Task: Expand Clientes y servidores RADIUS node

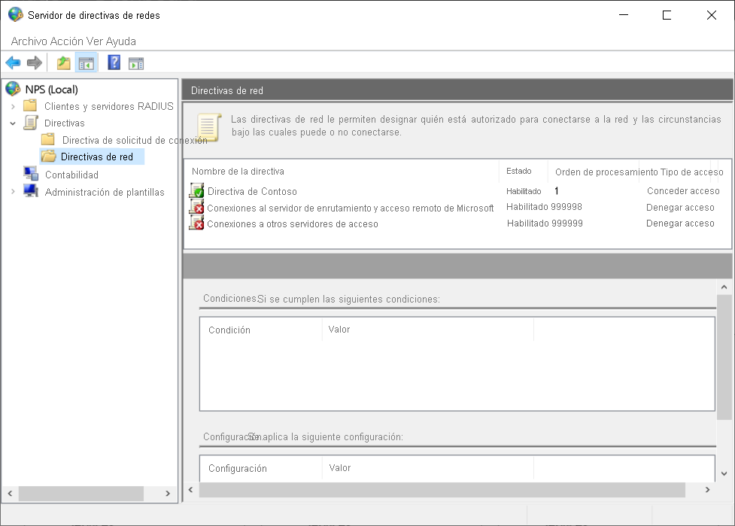Action: [x=13, y=106]
